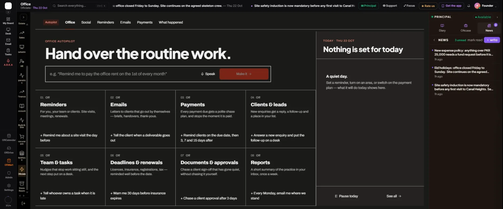This screenshot has width=503, height=209.
Task: Toggle the Available status chip
Action: pyautogui.click(x=483, y=17)
